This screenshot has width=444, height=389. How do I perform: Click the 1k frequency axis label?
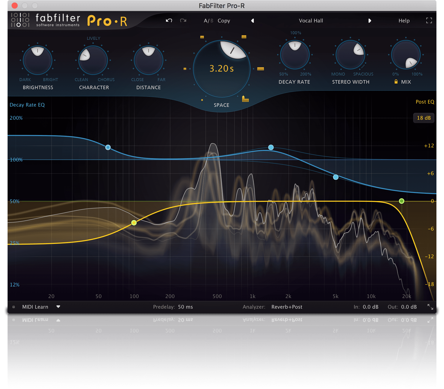tap(253, 296)
